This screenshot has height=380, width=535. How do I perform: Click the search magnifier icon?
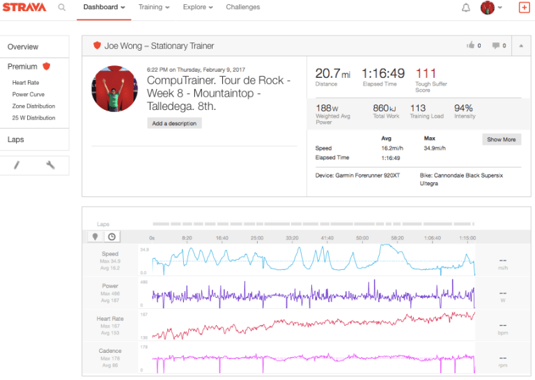(x=62, y=8)
